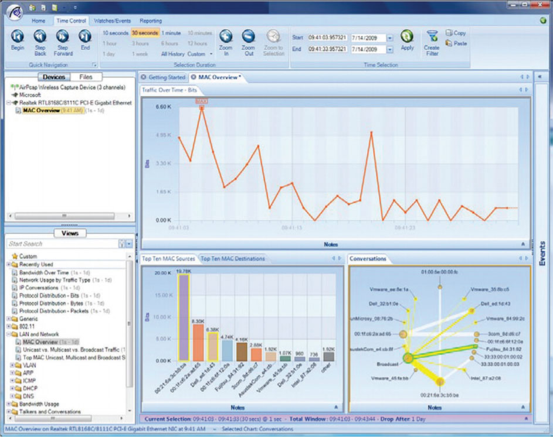
Task: Open the Start date dropdown
Action: (390, 37)
